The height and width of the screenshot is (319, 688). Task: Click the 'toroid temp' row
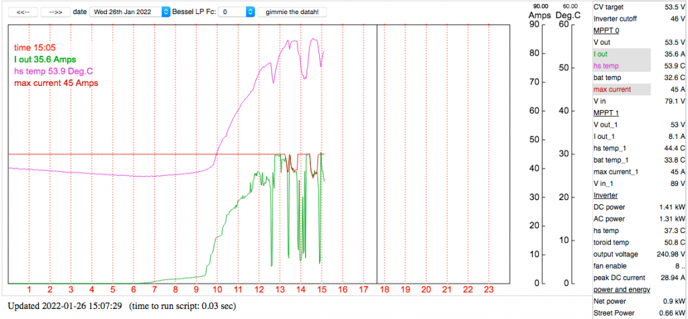click(621, 242)
